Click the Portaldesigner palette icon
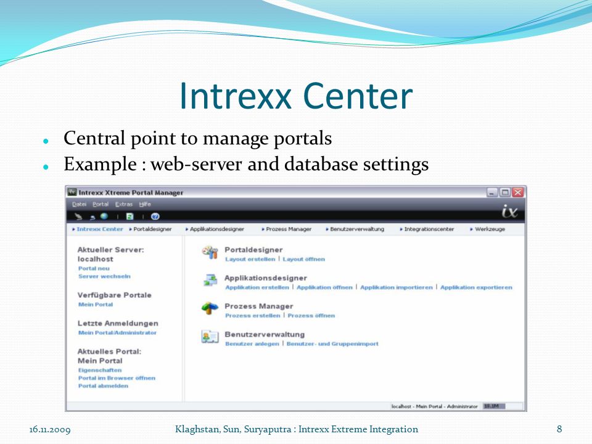 210,252
